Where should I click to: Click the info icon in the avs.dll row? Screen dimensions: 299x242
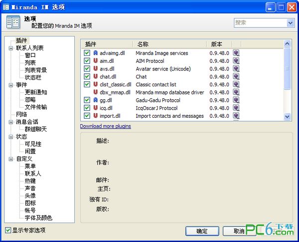236,69
